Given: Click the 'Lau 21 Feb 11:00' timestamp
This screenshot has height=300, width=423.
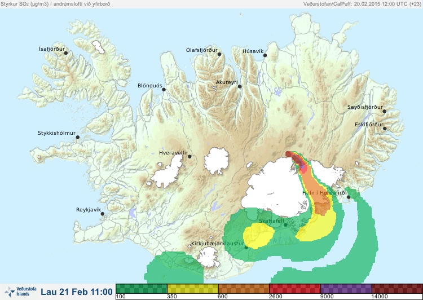Looking at the screenshot, I should point(77,292).
